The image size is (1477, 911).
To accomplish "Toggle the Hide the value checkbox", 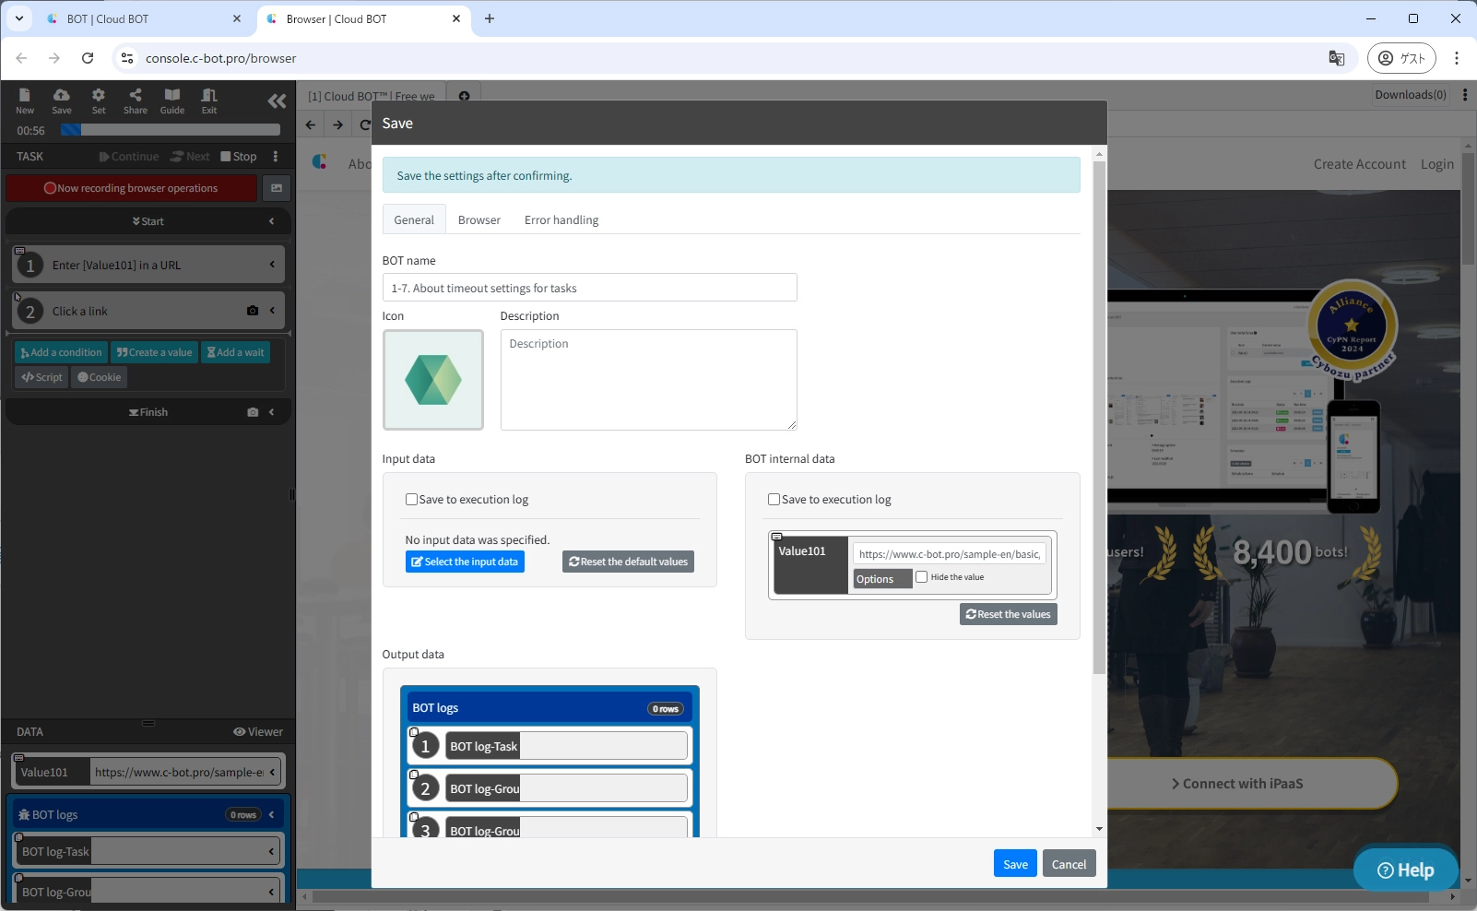I will coord(921,577).
